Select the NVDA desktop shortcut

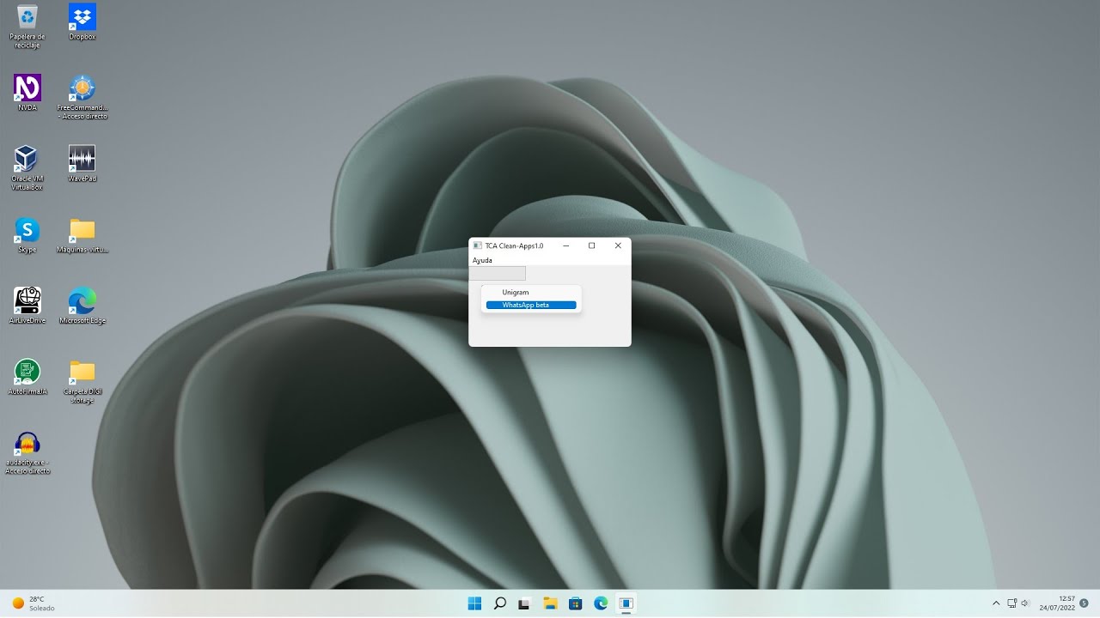coord(27,93)
